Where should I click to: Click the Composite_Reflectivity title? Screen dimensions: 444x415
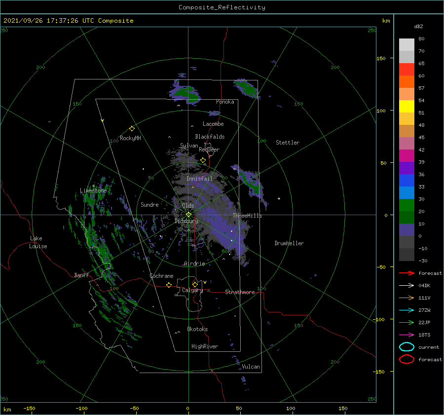point(222,7)
